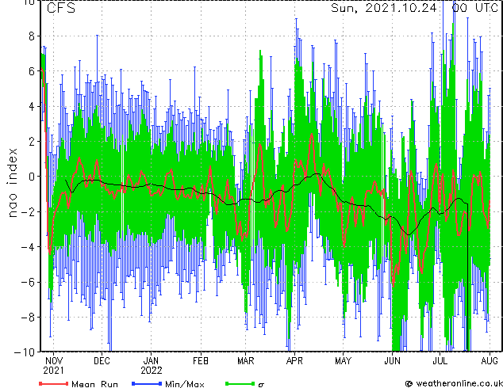Click the FEB axis label
The image size is (503, 388).
tap(201, 361)
